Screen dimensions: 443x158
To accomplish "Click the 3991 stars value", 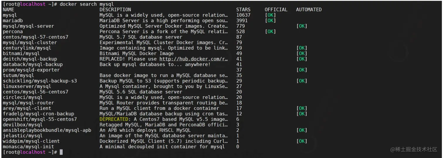I will tap(242, 21).
